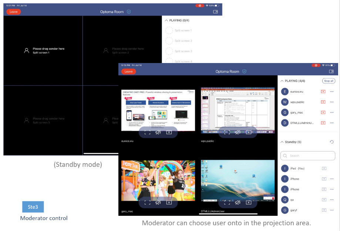Cast garyf to the projection area
This screenshot has width=340, height=231.
point(324,210)
